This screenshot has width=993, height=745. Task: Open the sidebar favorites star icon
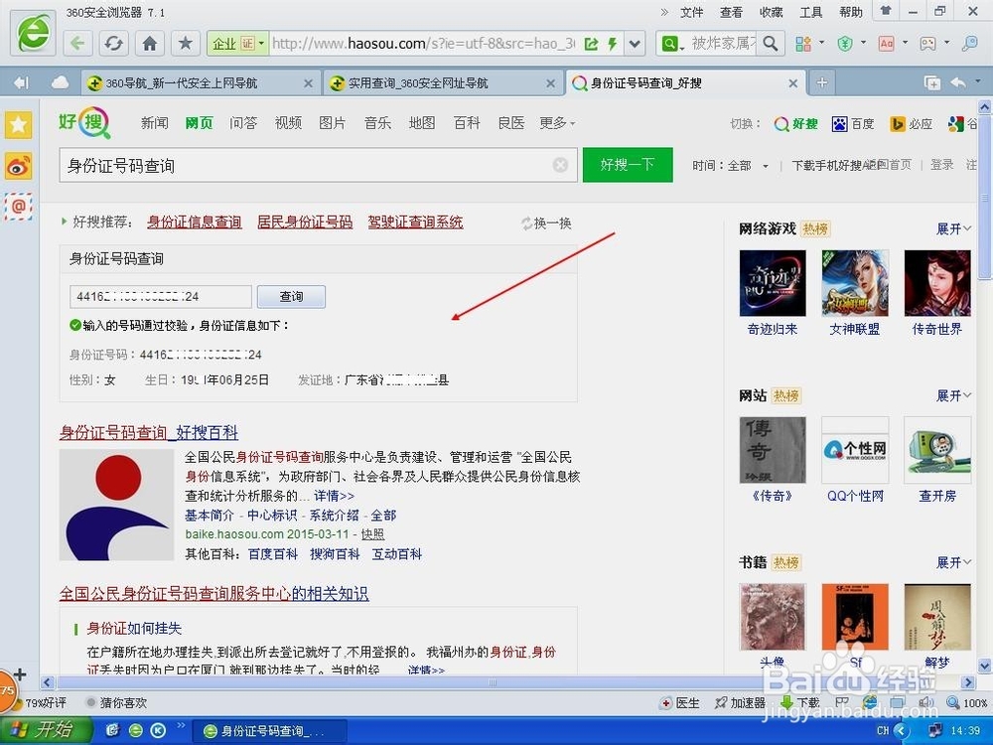pos(18,125)
